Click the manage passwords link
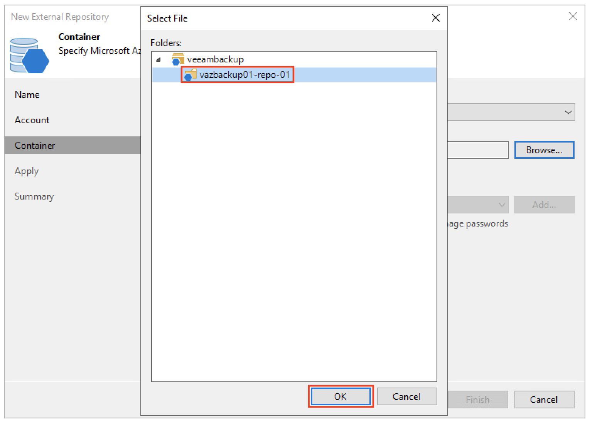Screen dimensions: 590x423 coord(478,223)
